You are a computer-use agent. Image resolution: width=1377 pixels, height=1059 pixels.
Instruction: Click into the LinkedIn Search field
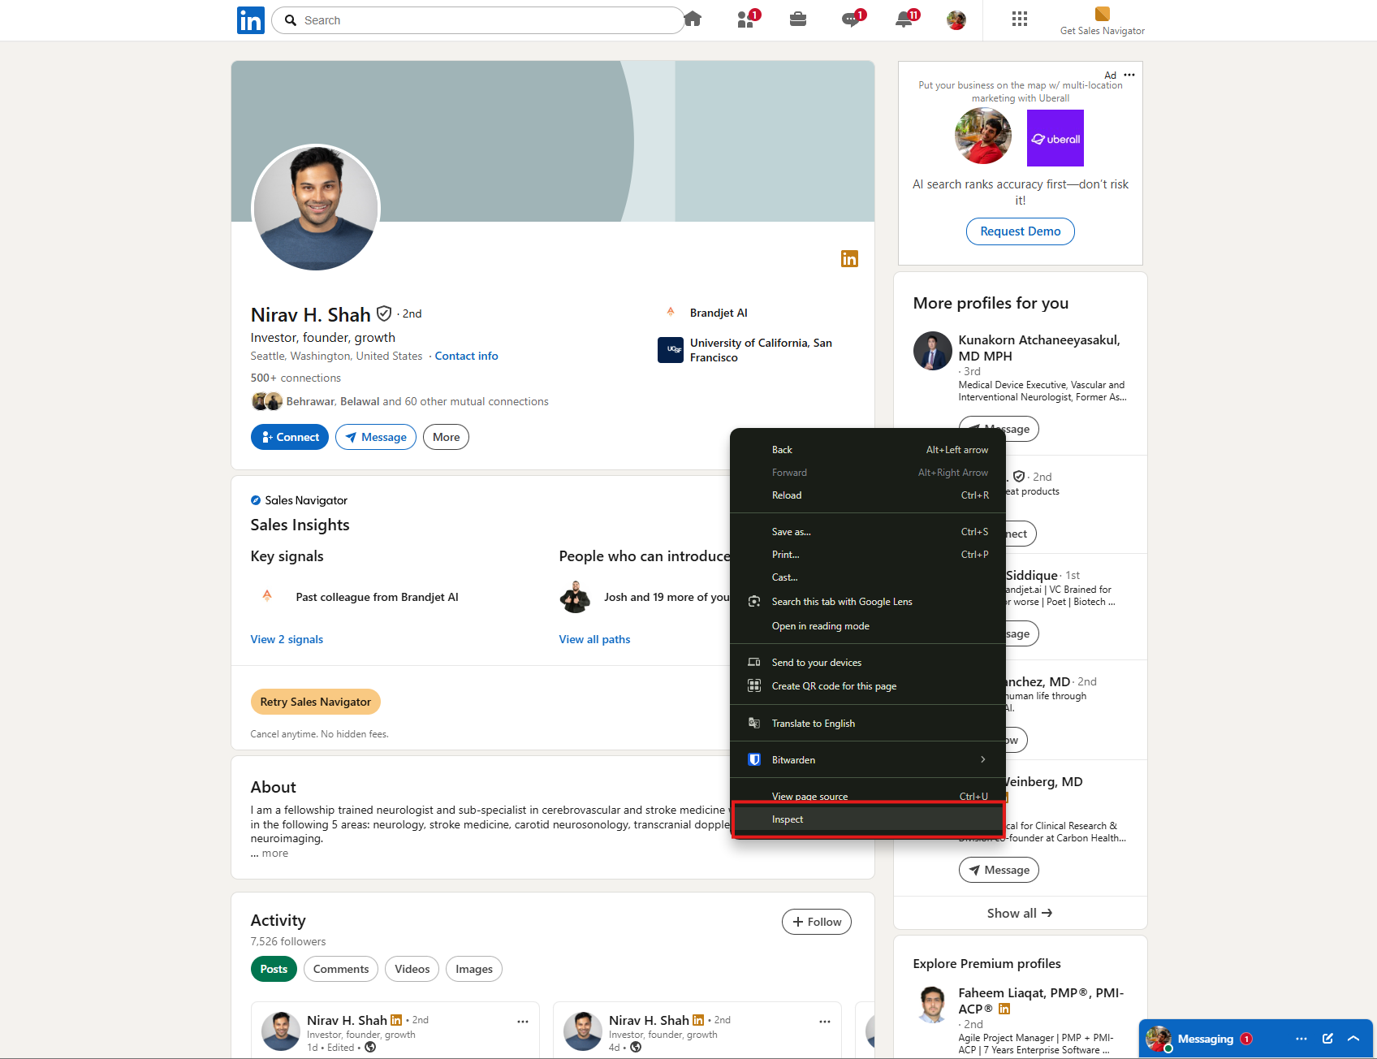(479, 20)
